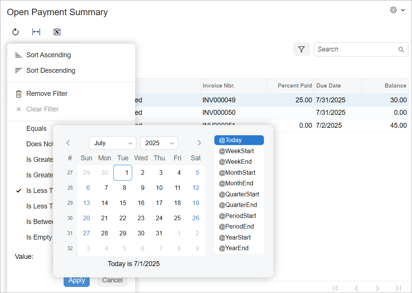This screenshot has width=412, height=293.
Task: Pick the @Today date variable
Action: pyautogui.click(x=239, y=140)
